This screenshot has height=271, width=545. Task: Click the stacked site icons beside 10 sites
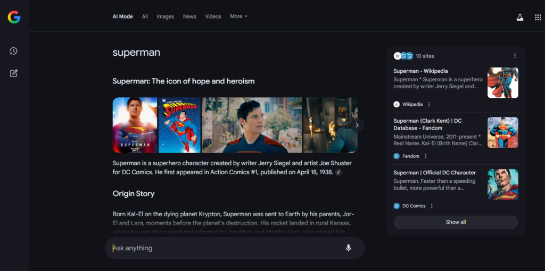coord(403,56)
